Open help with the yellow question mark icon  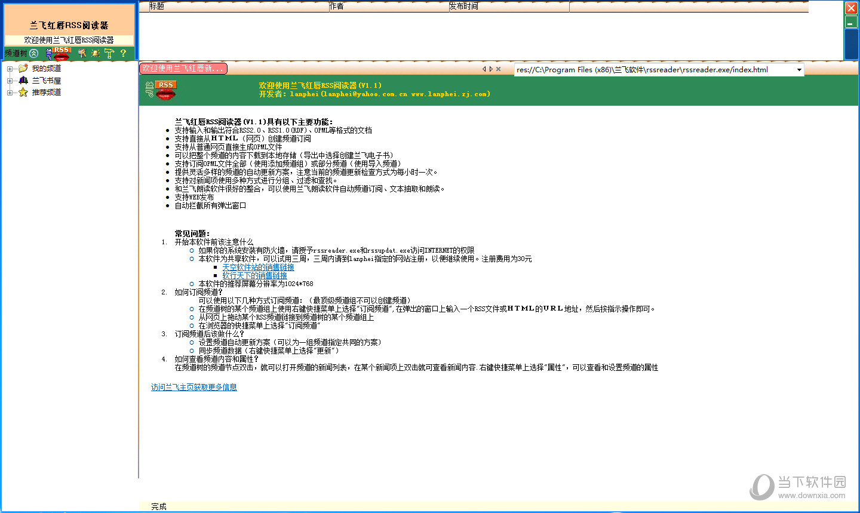click(x=123, y=53)
